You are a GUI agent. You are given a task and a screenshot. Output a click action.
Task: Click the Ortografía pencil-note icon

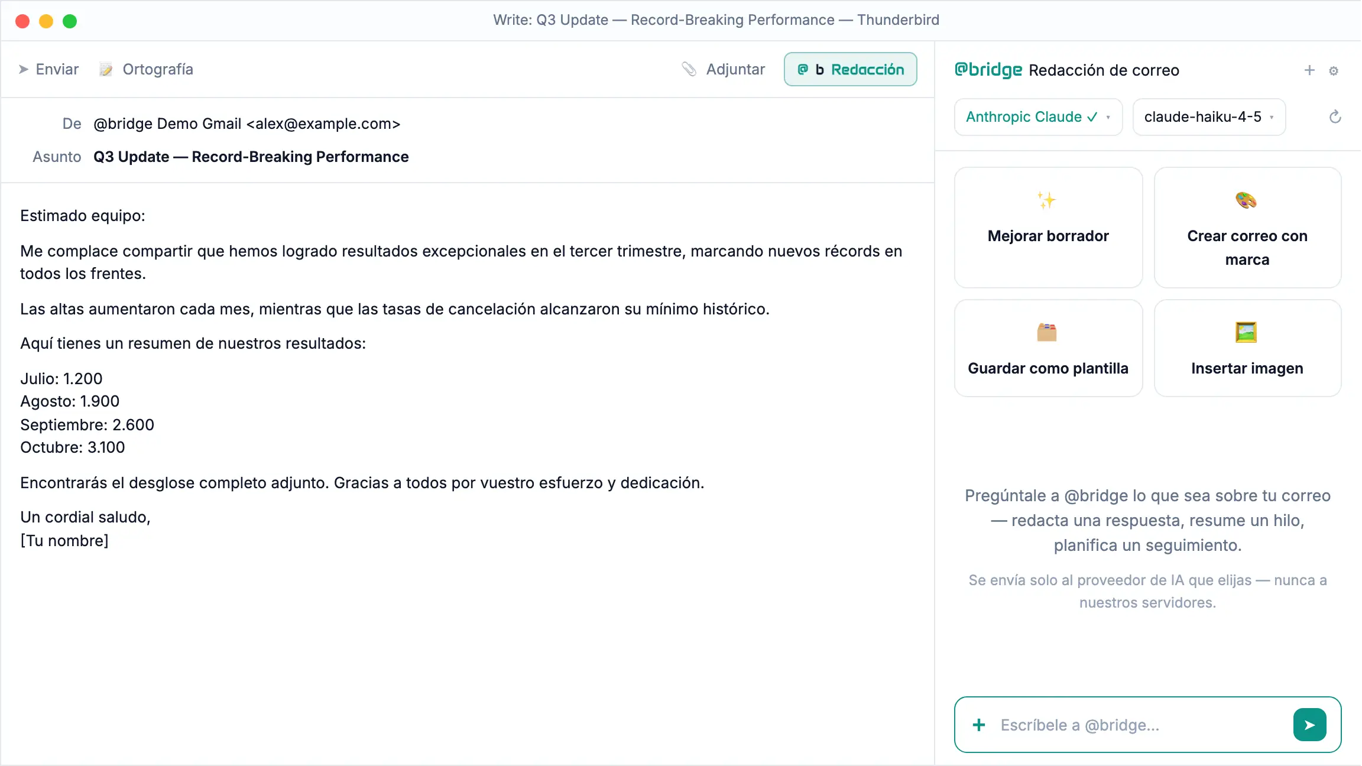pos(106,70)
